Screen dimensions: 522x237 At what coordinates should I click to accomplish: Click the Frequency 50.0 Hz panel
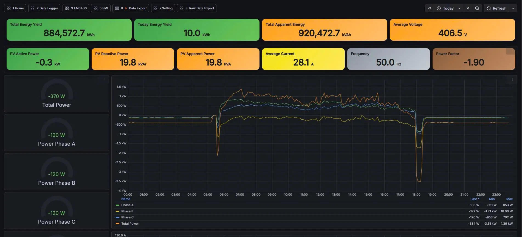(x=388, y=59)
